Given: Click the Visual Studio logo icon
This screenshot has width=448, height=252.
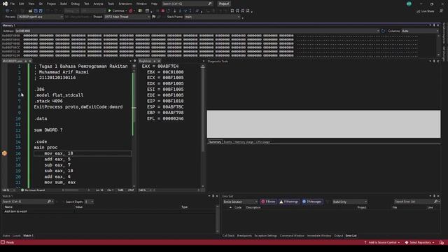Looking at the screenshot, I should [5, 3].
